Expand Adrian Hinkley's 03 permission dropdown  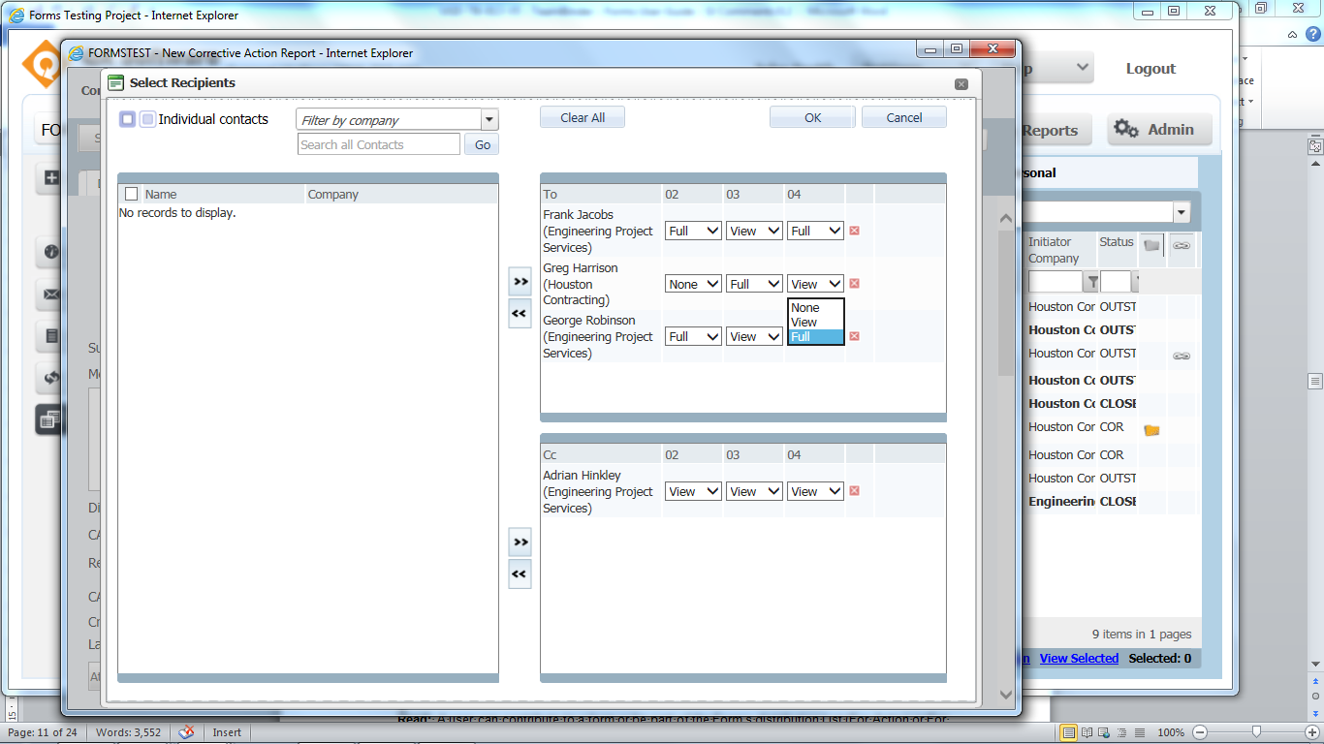pyautogui.click(x=754, y=491)
